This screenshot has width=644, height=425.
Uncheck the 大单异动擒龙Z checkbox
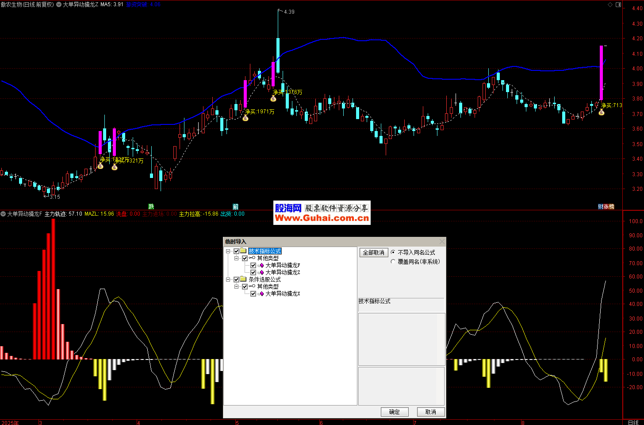pos(253,273)
